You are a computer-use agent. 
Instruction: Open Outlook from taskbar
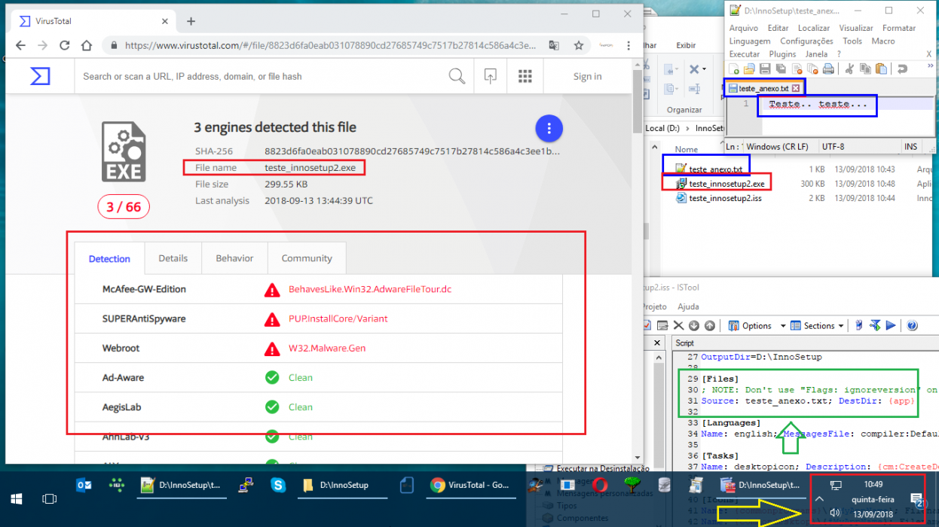pyautogui.click(x=84, y=486)
